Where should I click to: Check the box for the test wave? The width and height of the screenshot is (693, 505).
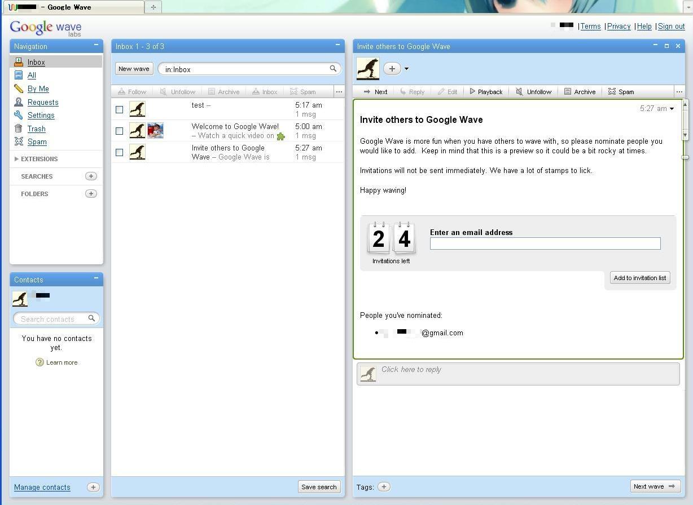[x=119, y=109]
